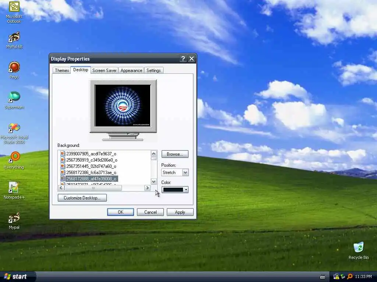377x282 pixels.
Task: Click the Cancel button
Action: click(x=150, y=212)
